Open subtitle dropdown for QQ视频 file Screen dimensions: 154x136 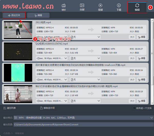coord(85,58)
